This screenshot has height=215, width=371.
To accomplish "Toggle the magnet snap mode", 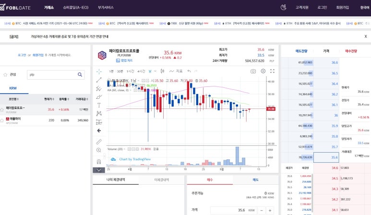I will click(99, 162).
